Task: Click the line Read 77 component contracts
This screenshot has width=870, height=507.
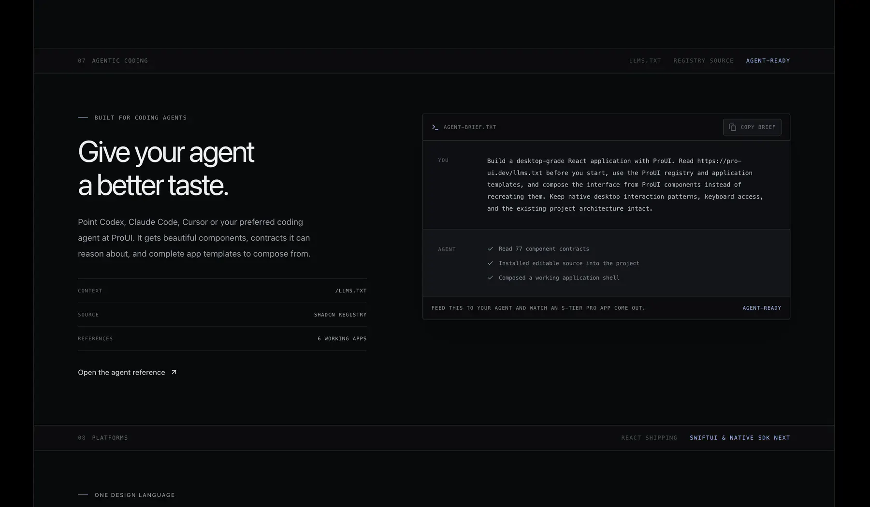Action: pyautogui.click(x=544, y=249)
